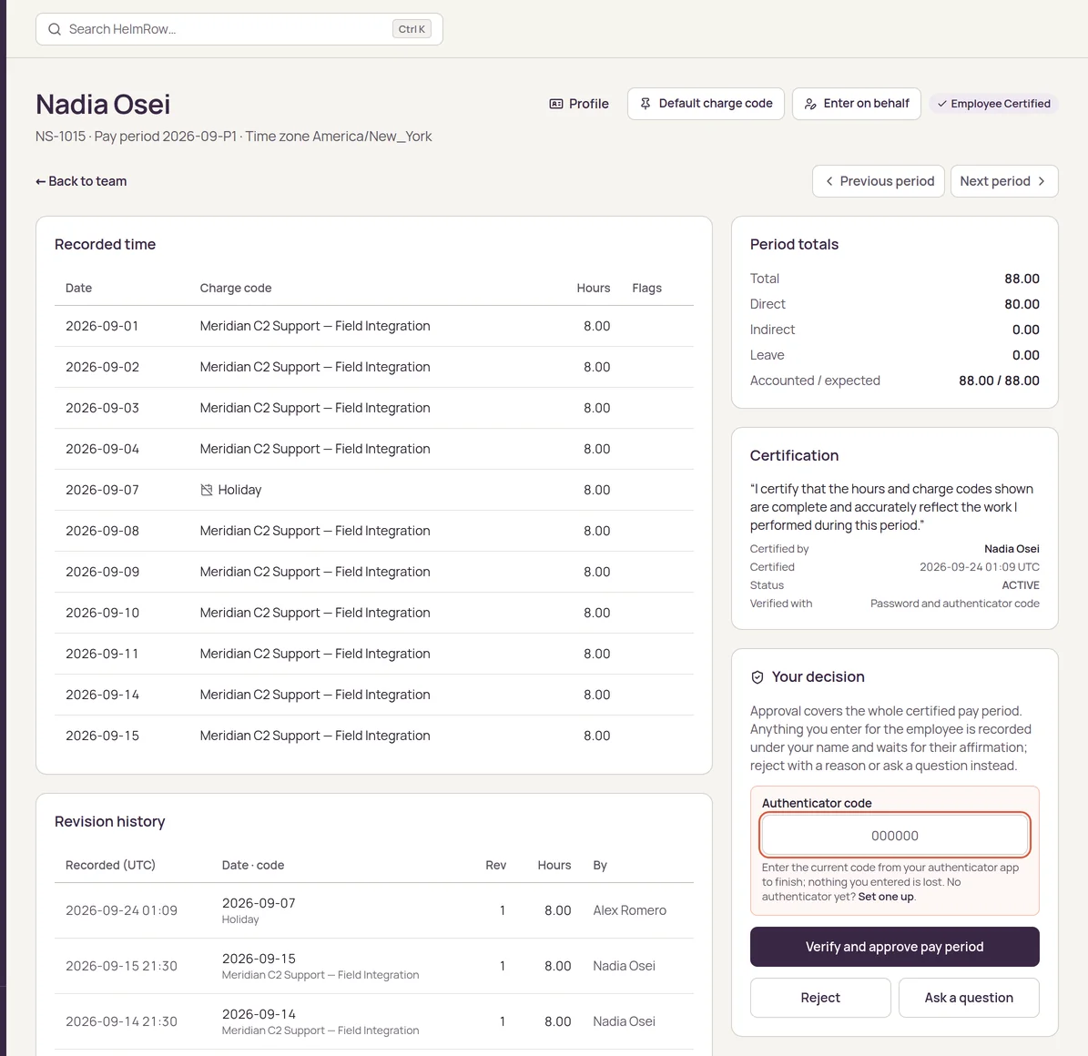Click date 2026-09-03 in Recorded time
The width and height of the screenshot is (1088, 1056).
[102, 408]
